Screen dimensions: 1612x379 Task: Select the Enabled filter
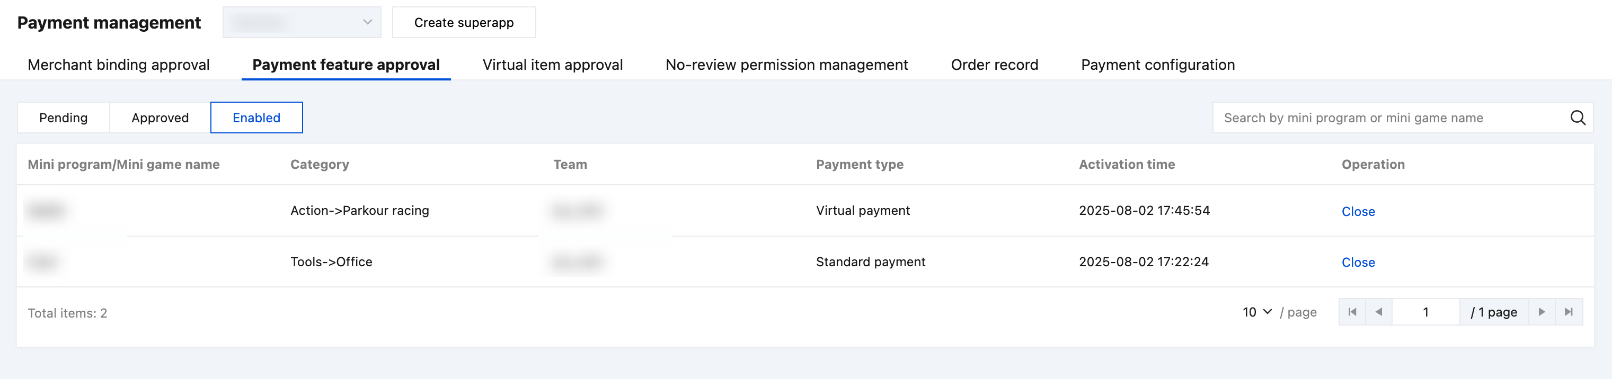(256, 118)
